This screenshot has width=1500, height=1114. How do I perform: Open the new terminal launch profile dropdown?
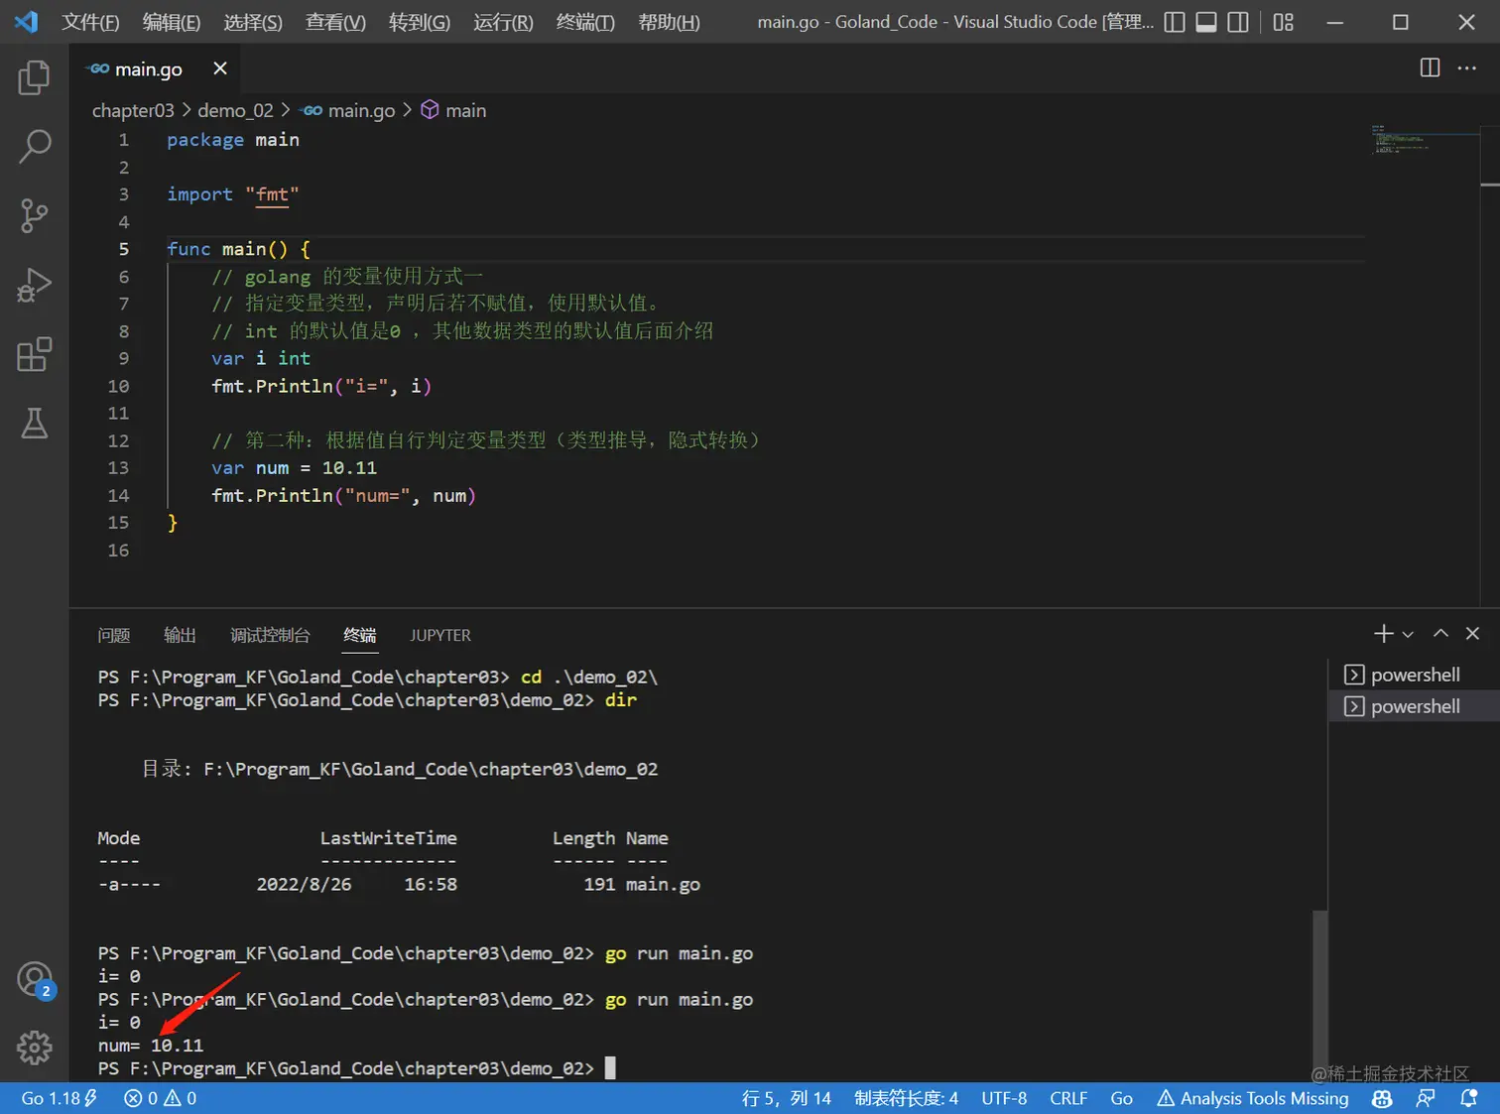(1408, 634)
